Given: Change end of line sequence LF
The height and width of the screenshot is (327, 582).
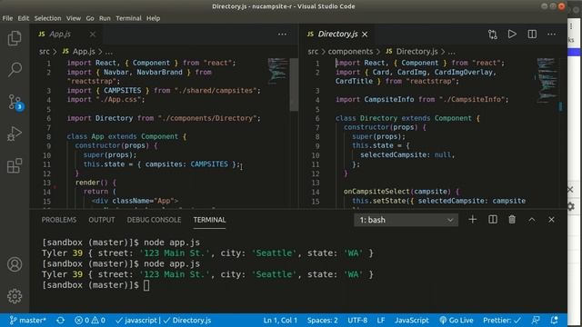Looking at the screenshot, I should click(x=381, y=321).
